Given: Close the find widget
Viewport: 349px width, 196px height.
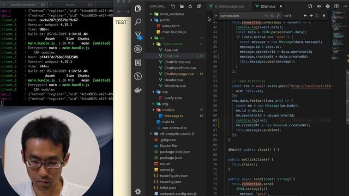Looking at the screenshot, I should pos(324,16).
